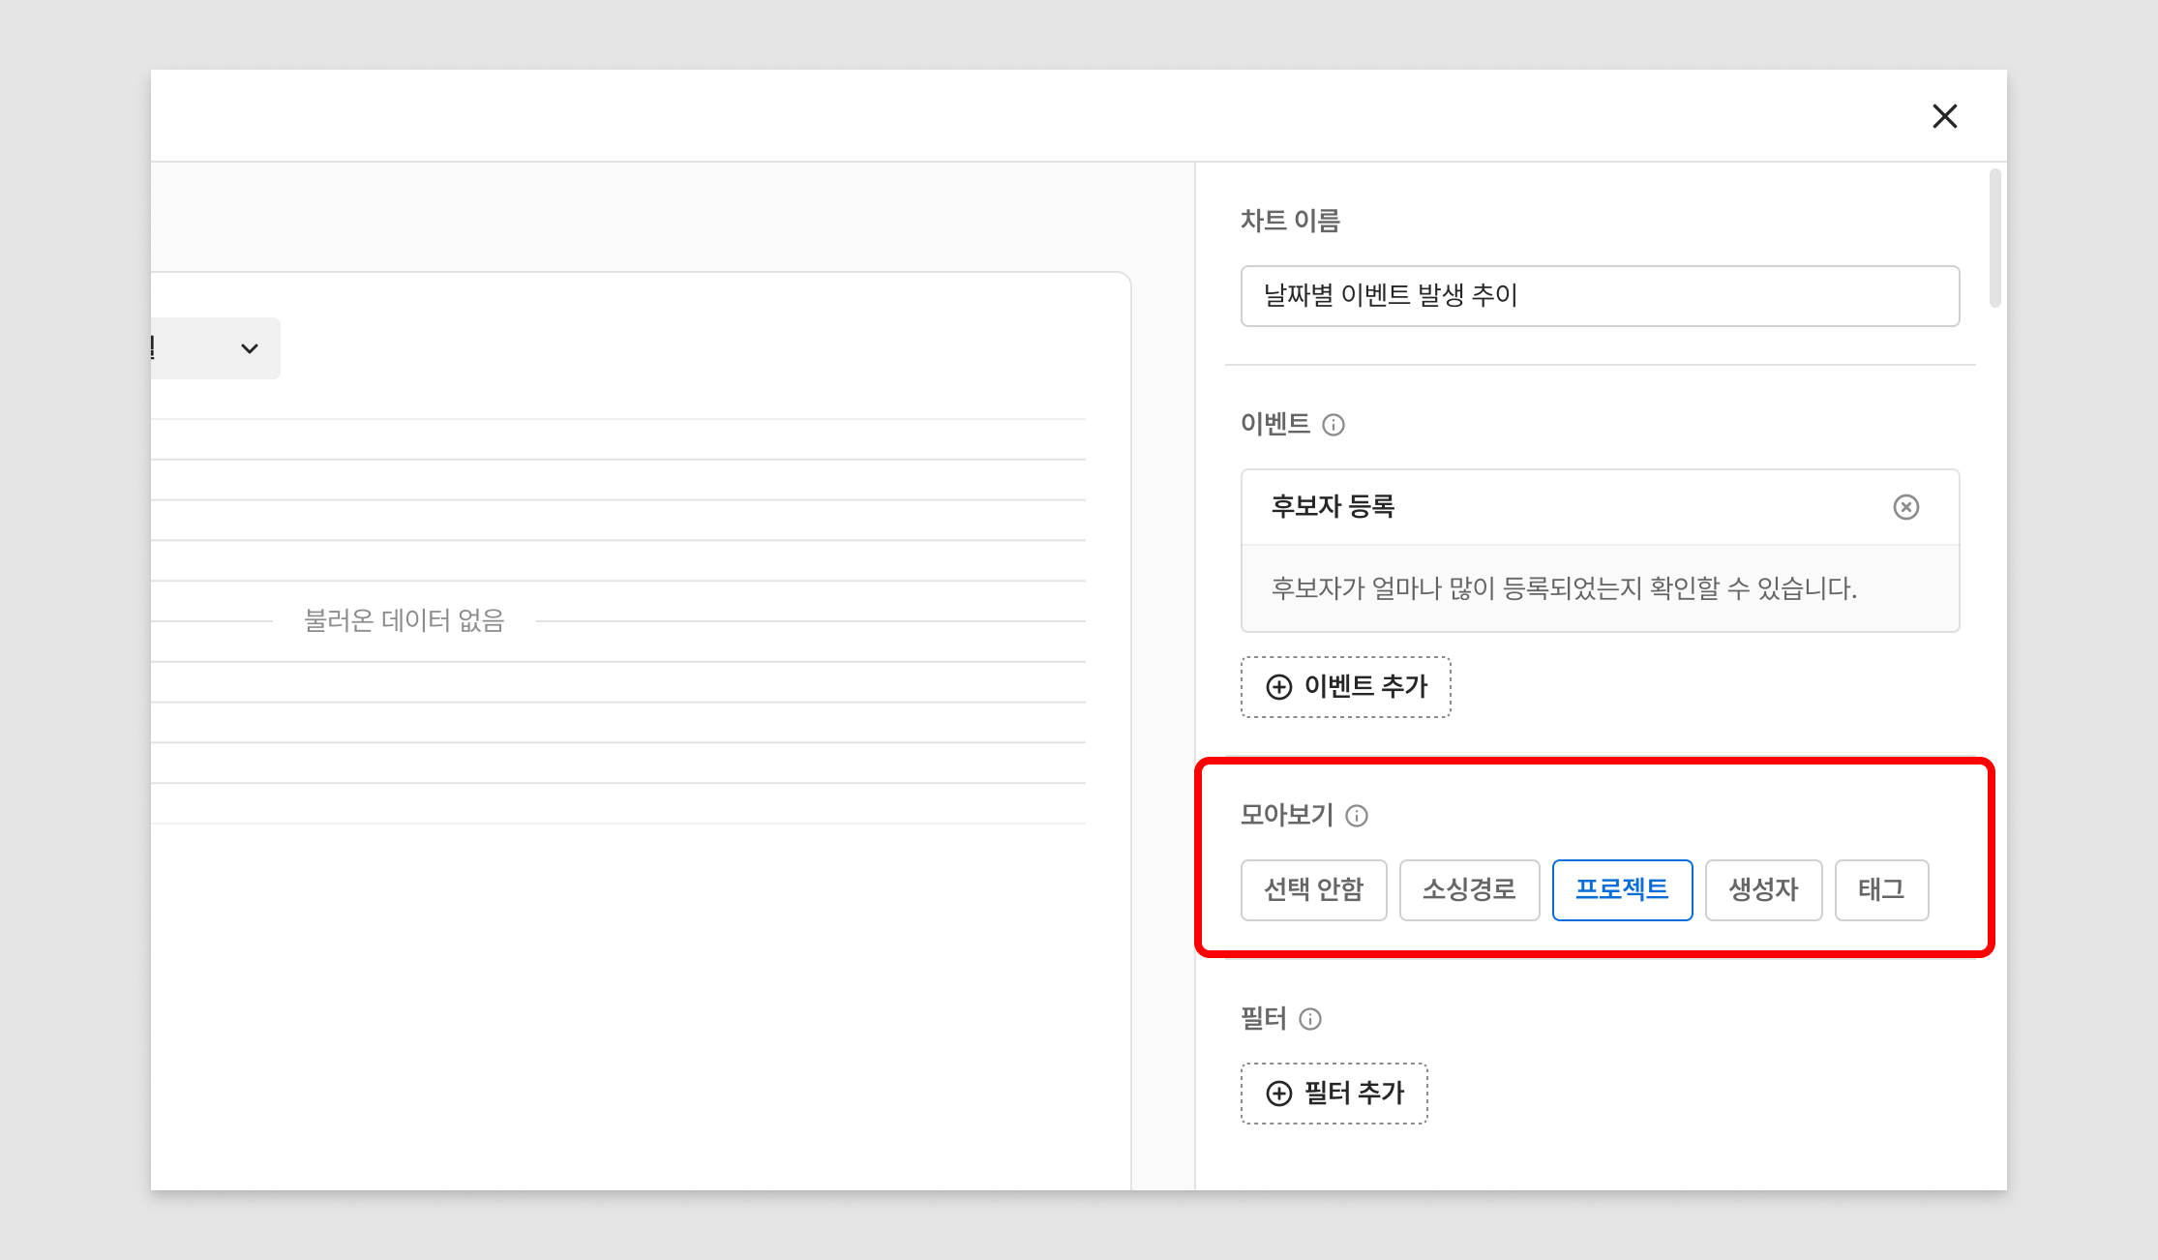Screen dimensions: 2158x1260
Task: Select the 소싱경로 grouping option
Action: click(x=1469, y=889)
